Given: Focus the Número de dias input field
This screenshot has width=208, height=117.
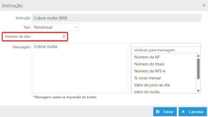Looking at the screenshot, I should (50, 37).
